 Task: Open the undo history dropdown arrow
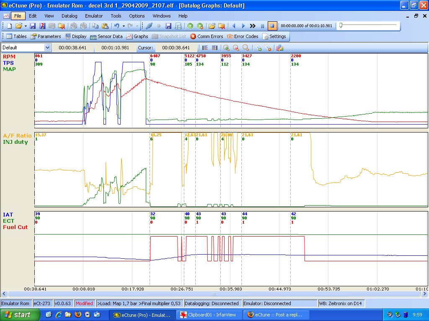[x=124, y=26]
